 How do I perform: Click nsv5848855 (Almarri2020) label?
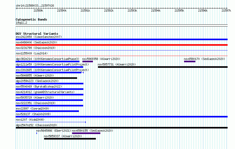coord(35,75)
